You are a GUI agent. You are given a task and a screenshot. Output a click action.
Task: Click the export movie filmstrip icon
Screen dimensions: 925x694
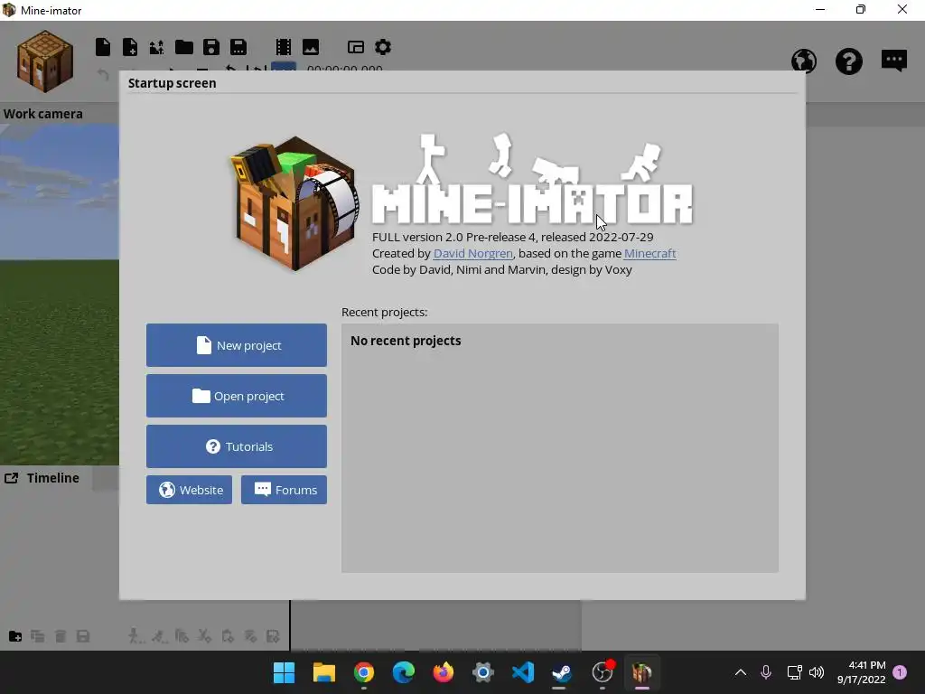tap(283, 47)
